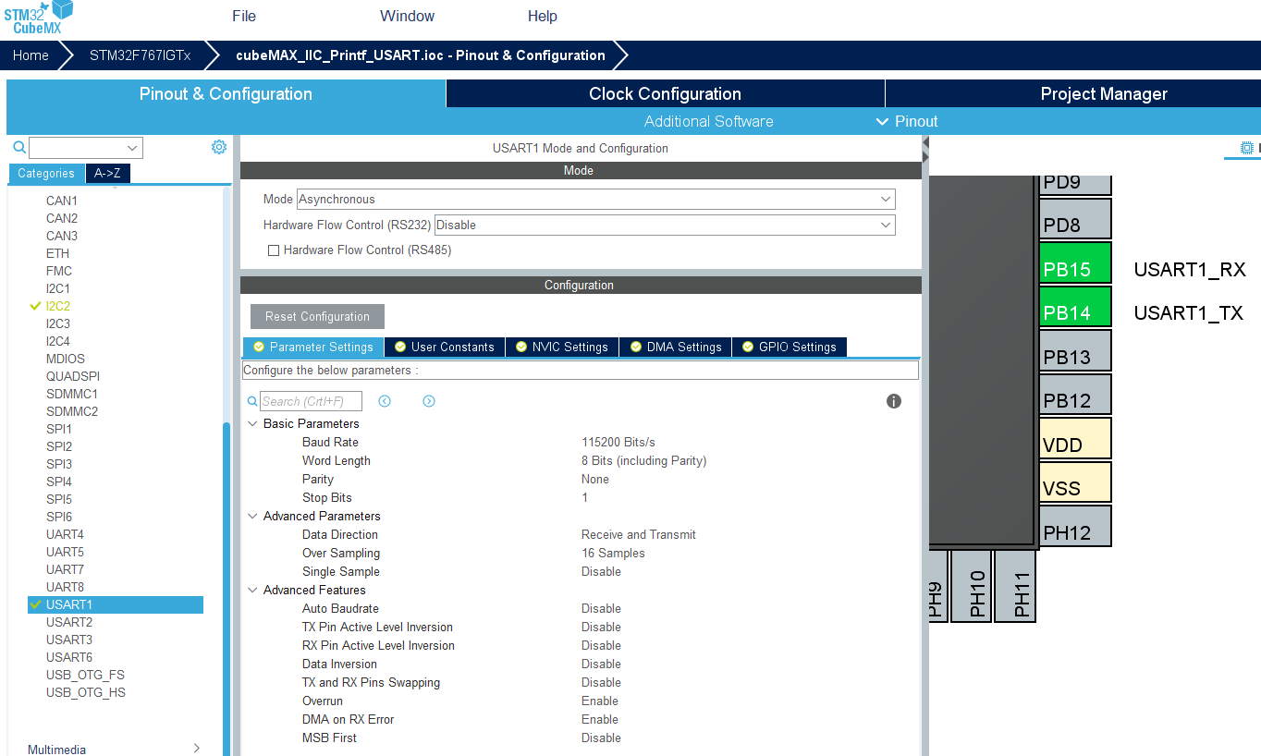Viewport: 1261px width, 756px height.
Task: Open the DMA Settings tab
Action: [x=676, y=347]
